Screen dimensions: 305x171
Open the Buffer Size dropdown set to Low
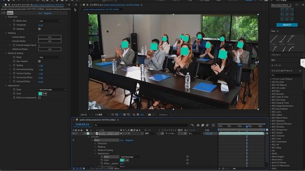coord(50,21)
